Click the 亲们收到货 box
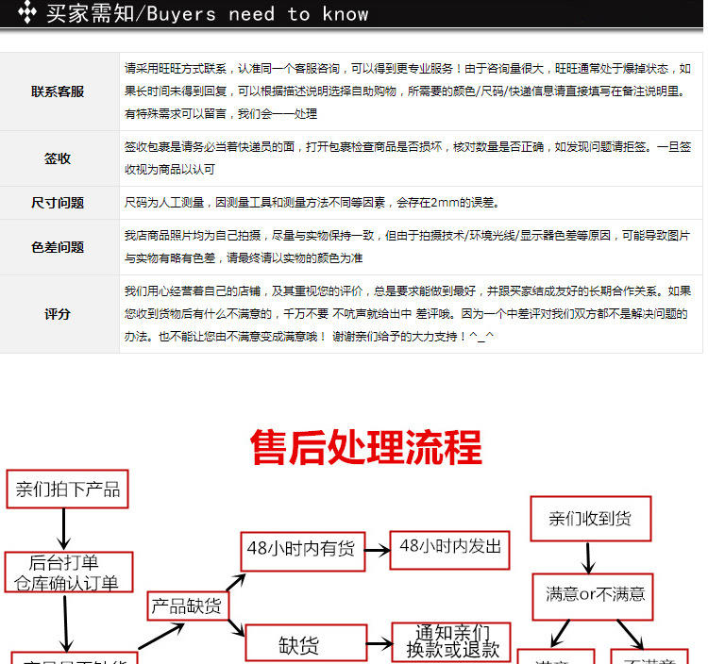 591,519
